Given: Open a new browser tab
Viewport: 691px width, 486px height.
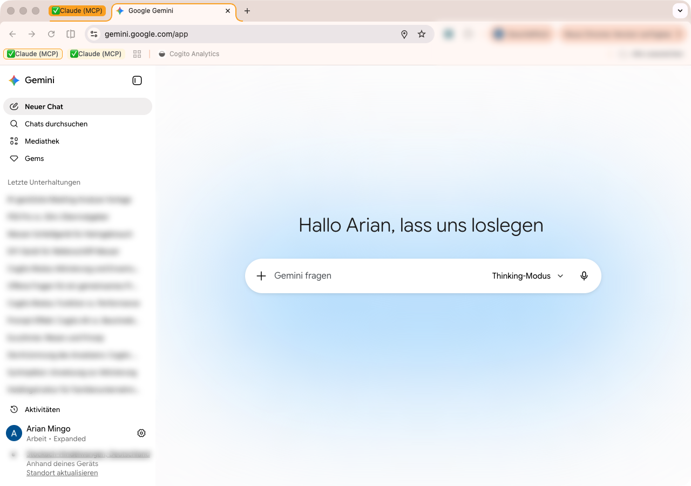Looking at the screenshot, I should pyautogui.click(x=247, y=11).
